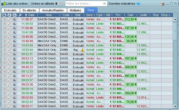Viewport: 179px width, 110px height.
Task: Sort by the Nom column header
Action: (x=49, y=15)
